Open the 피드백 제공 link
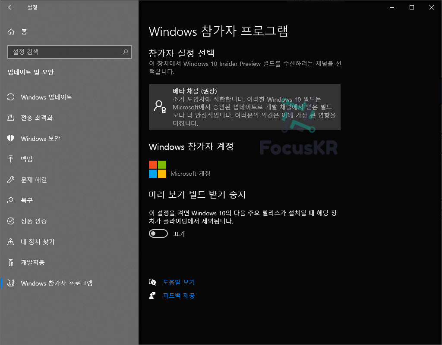This screenshot has width=442, height=345. point(179,295)
